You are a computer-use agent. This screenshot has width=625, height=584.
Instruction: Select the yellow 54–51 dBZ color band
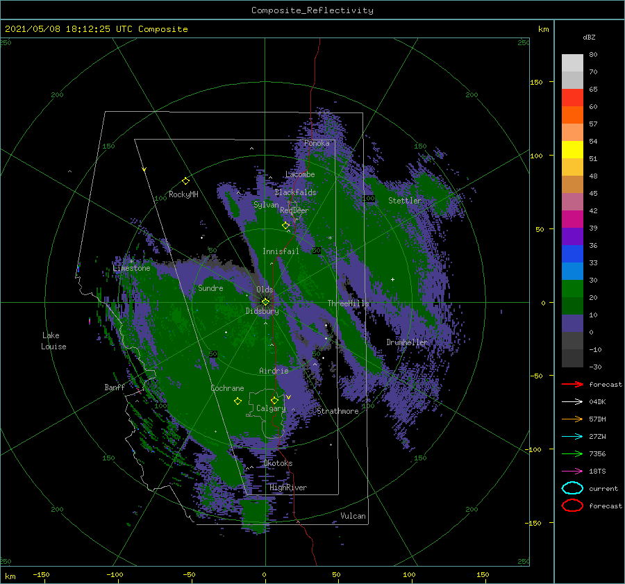(x=572, y=150)
